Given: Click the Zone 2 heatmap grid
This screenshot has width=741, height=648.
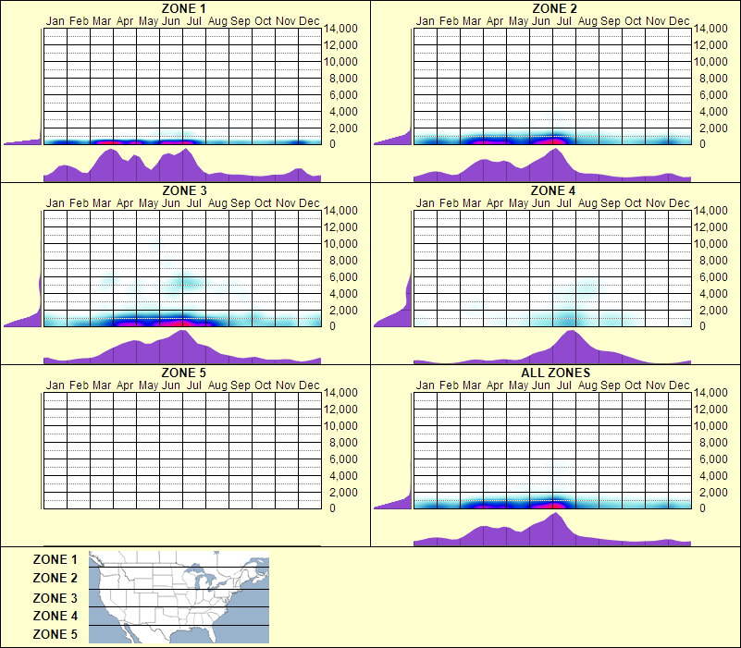Looking at the screenshot, I should tap(552, 87).
